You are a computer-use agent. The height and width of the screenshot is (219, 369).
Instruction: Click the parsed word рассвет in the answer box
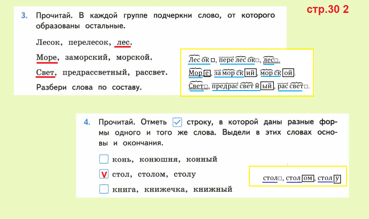point(293,86)
